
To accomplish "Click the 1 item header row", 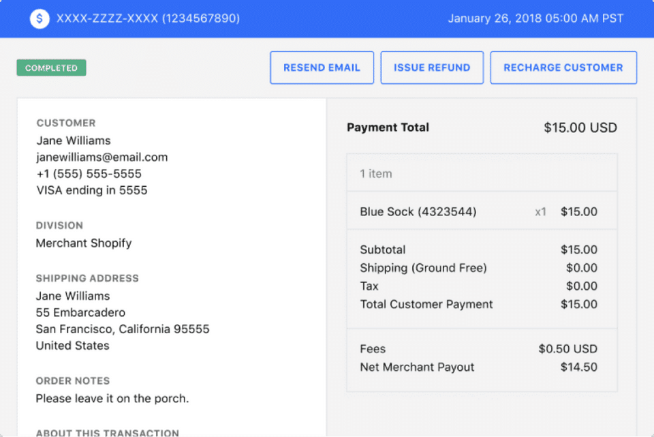I will click(376, 173).
